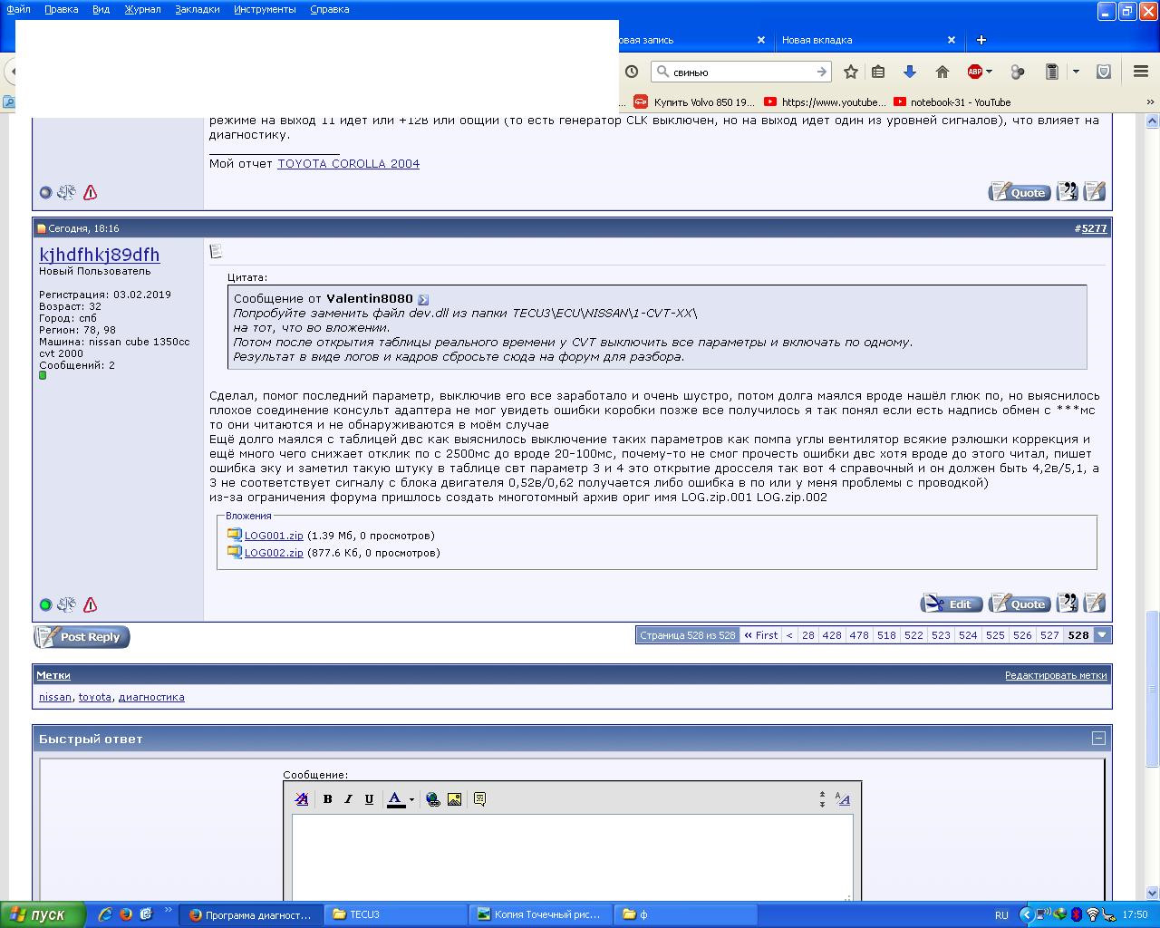Open the Инструменты menu
The height and width of the screenshot is (928, 1160).
point(265,9)
